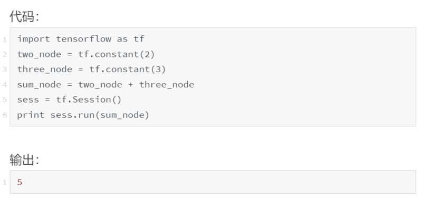Viewport: 422px width, 200px height.
Task: Click the 代码 heading label
Action: [x=24, y=17]
